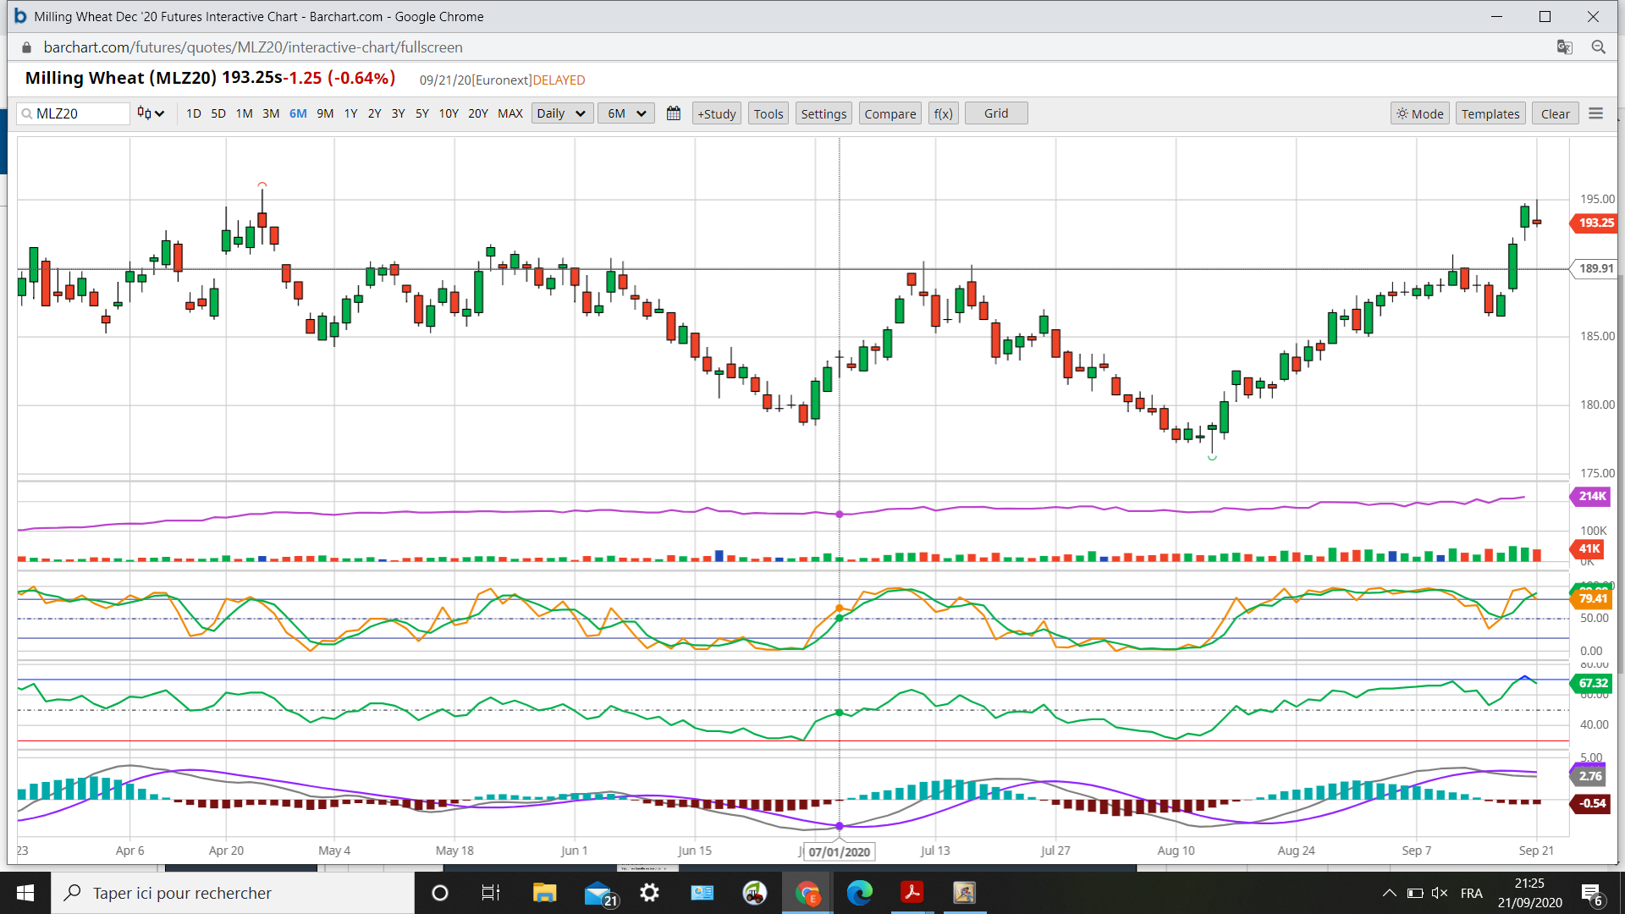Image resolution: width=1625 pixels, height=914 pixels.
Task: Select the MAX time range
Action: (510, 113)
